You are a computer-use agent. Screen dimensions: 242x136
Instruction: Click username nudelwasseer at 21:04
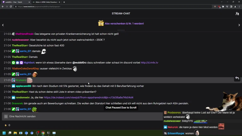pyautogui.click(x=20, y=40)
